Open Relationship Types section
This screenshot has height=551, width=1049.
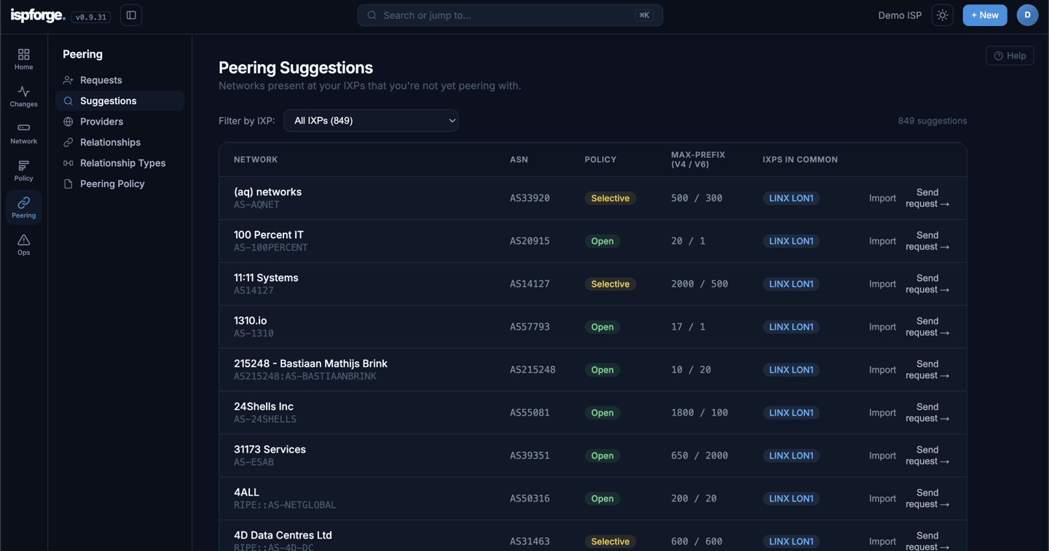[120, 163]
